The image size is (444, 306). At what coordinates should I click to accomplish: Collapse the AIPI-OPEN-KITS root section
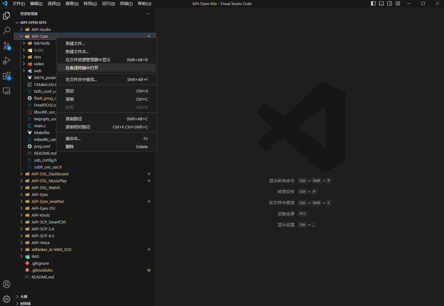click(18, 23)
